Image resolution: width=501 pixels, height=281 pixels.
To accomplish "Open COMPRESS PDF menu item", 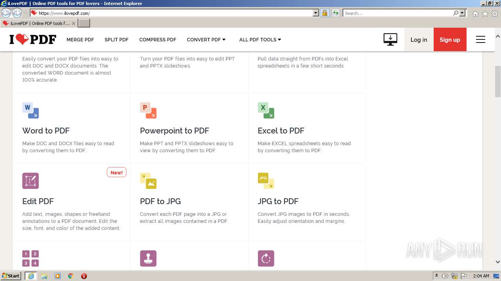I will pos(158,39).
